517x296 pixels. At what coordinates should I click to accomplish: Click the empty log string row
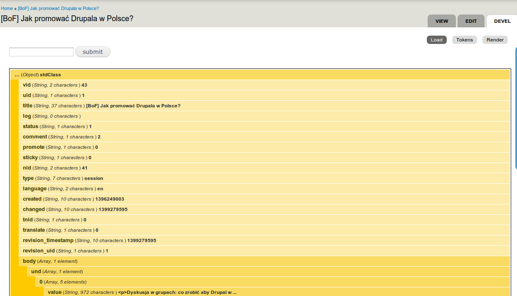coord(264,116)
